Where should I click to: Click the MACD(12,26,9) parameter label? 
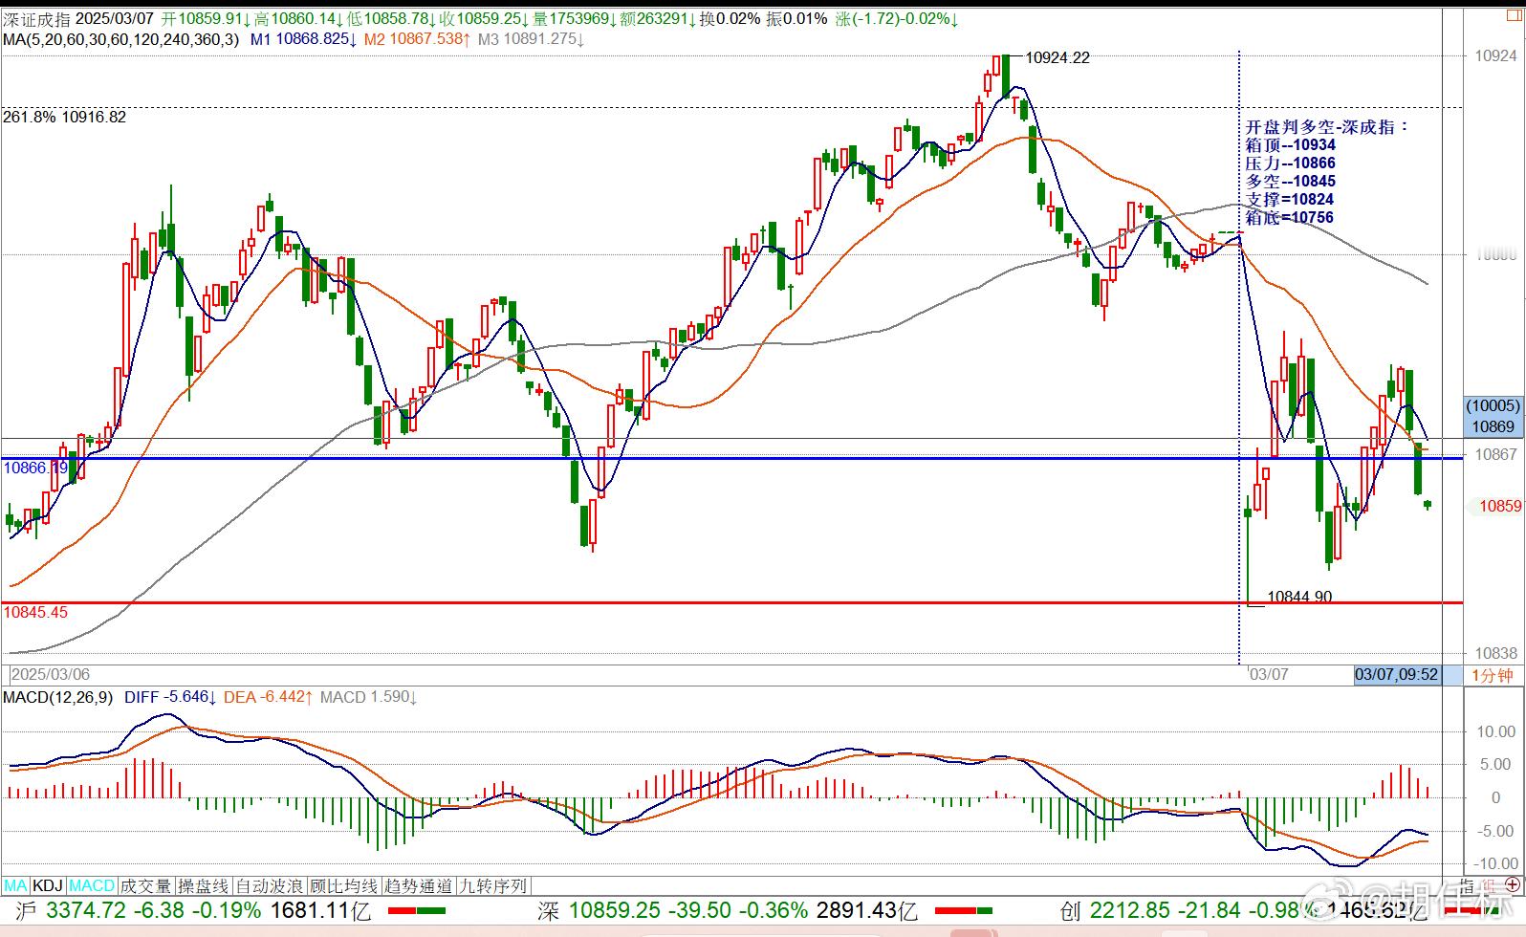pyautogui.click(x=57, y=697)
